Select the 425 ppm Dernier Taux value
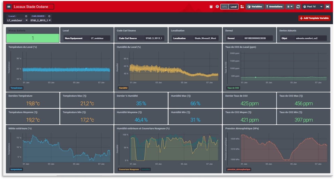Screen dimensions: 334x179 pos(250,103)
